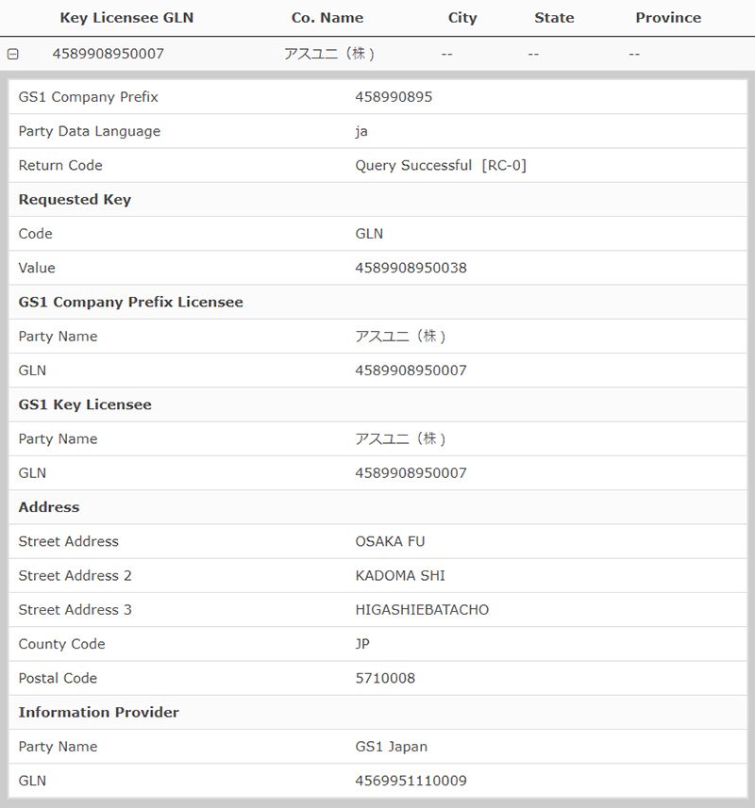
Task: Select the Party Data Language value ja
Action: (361, 131)
